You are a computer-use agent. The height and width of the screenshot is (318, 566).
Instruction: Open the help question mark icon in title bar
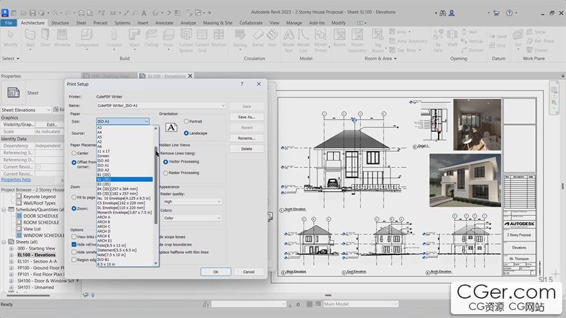[x=509, y=13]
